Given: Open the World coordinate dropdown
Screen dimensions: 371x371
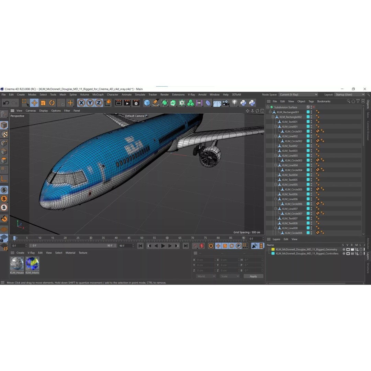Looking at the screenshot, I should pos(206,276).
